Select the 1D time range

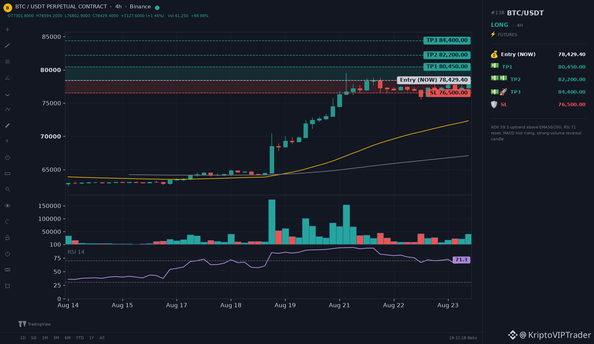[23, 338]
